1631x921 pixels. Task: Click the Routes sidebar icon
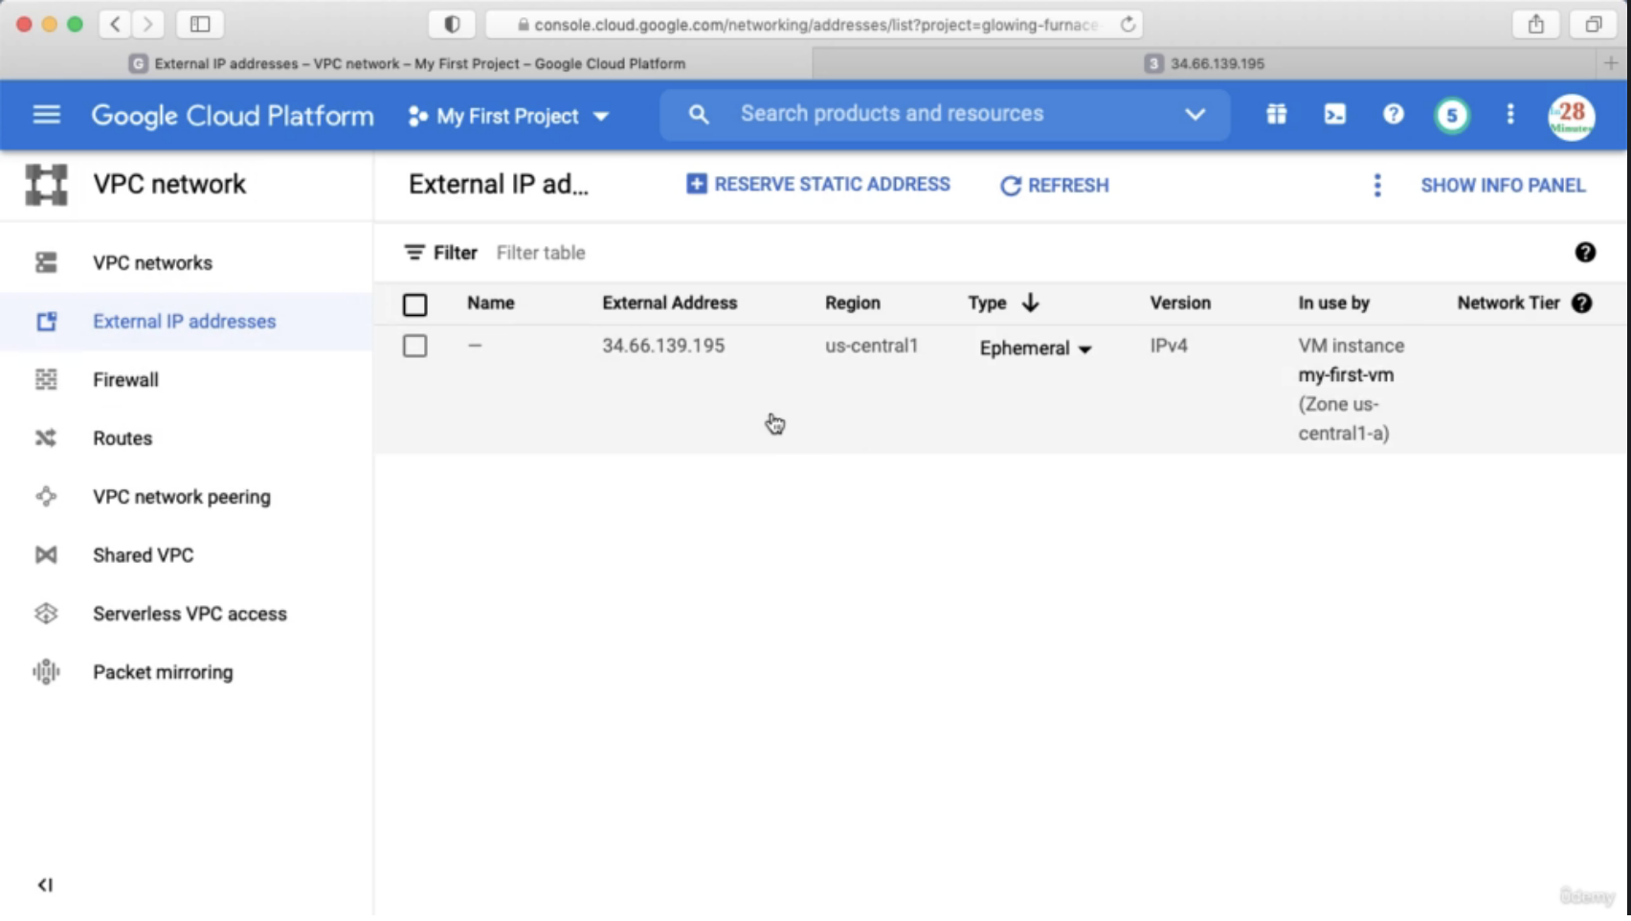tap(46, 438)
